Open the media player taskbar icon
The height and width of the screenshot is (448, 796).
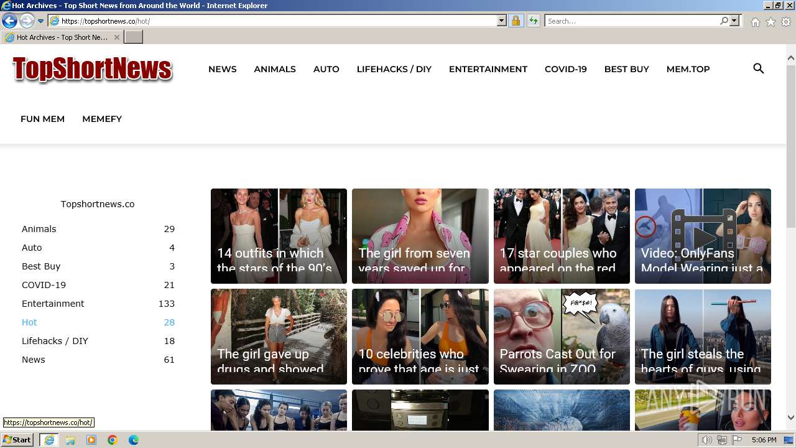coord(91,440)
